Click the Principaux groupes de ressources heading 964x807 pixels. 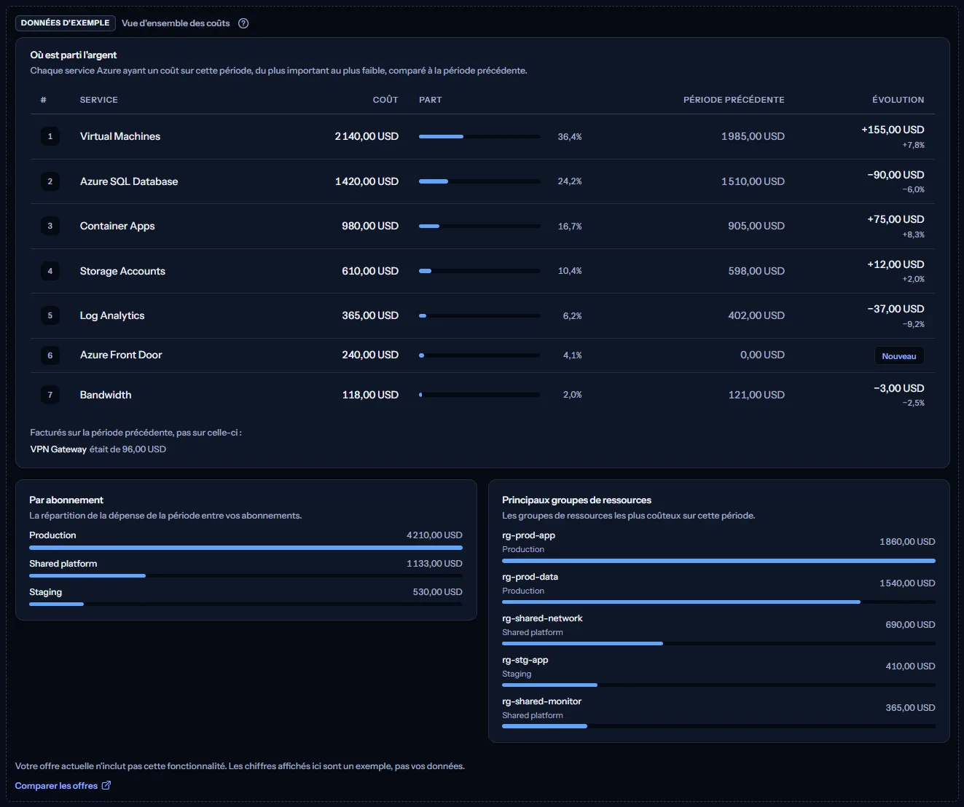pos(577,500)
